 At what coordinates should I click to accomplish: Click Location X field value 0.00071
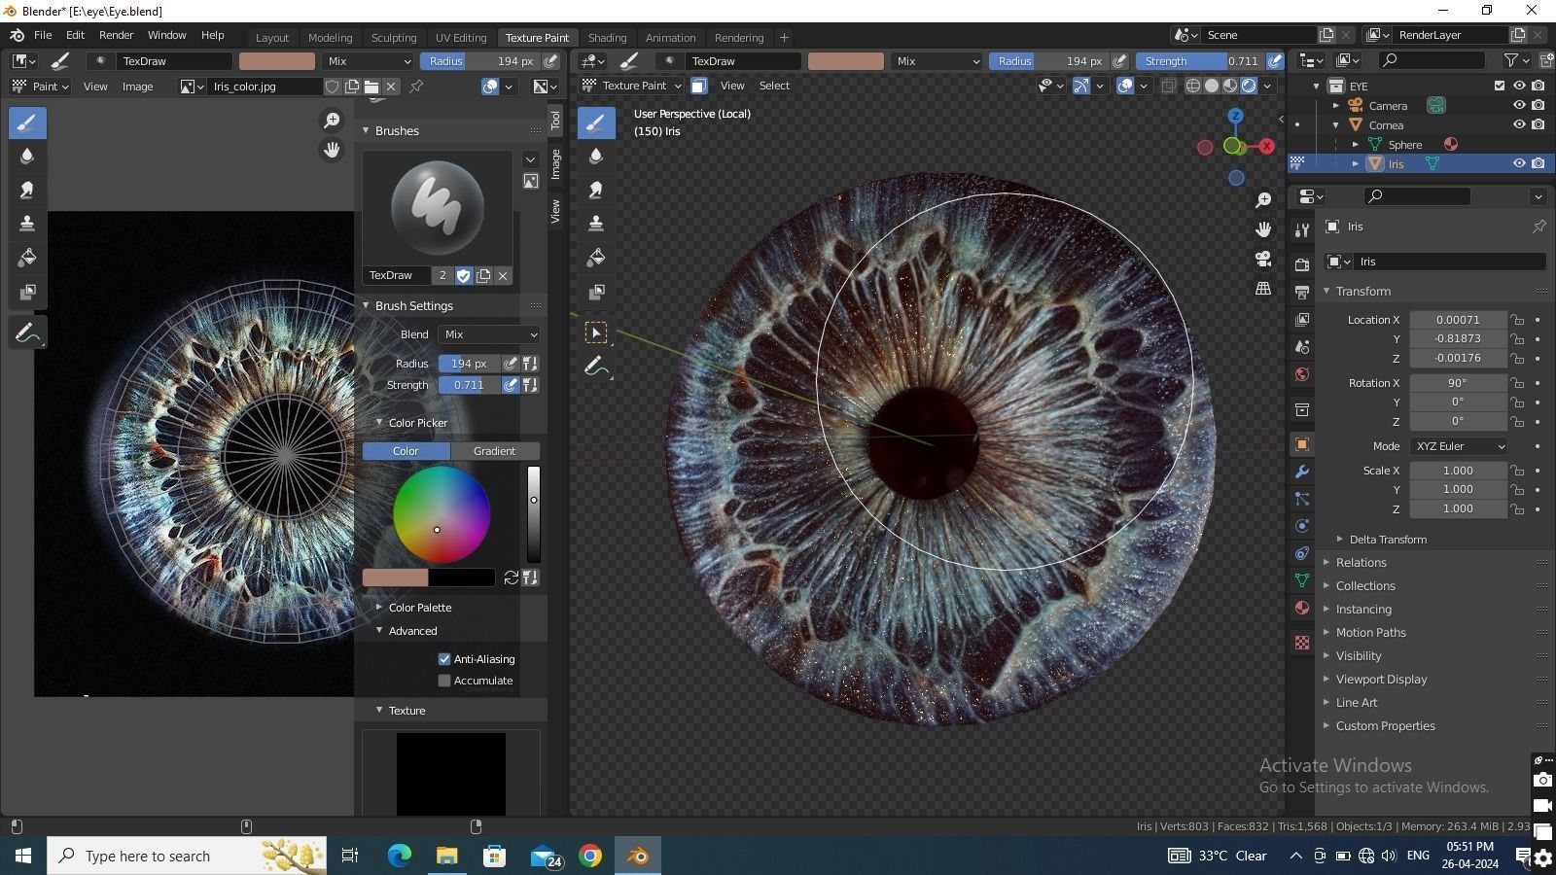[x=1458, y=320]
